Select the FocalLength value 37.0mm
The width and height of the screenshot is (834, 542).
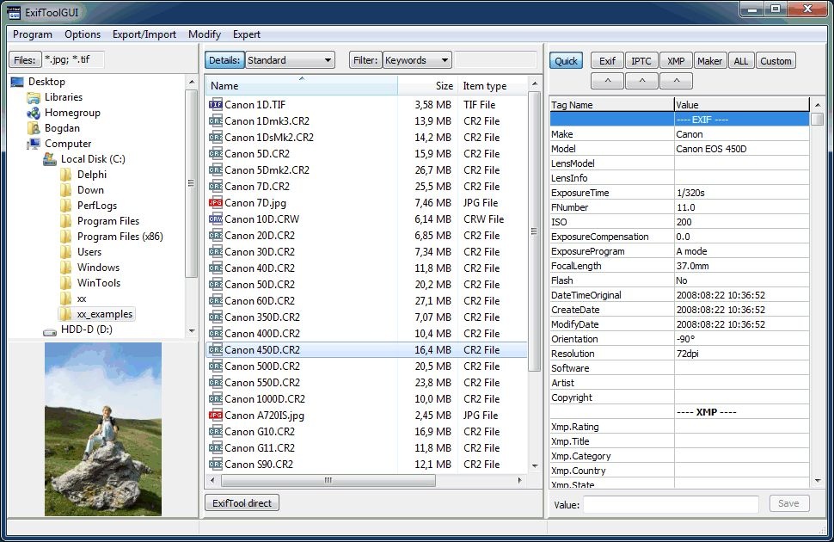[692, 266]
